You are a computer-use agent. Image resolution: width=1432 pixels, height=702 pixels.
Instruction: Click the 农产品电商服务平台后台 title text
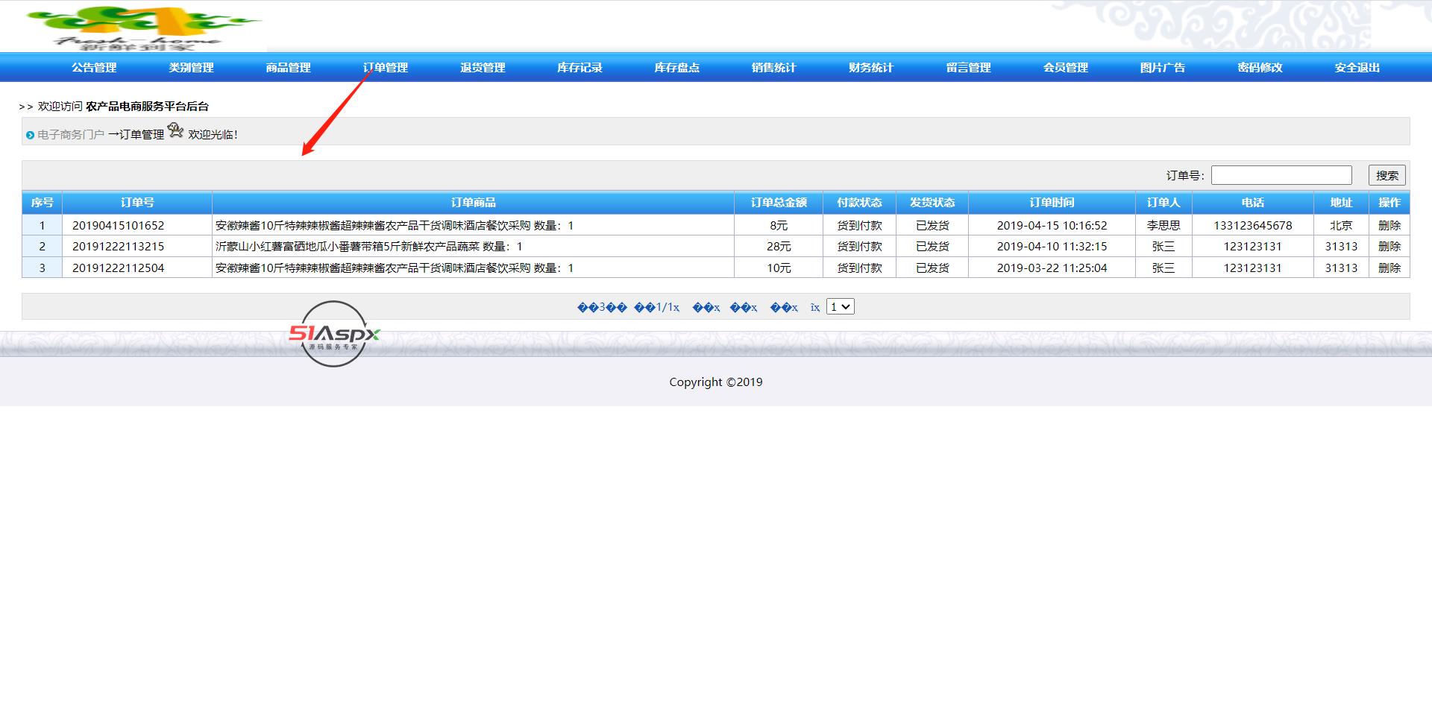coord(148,107)
